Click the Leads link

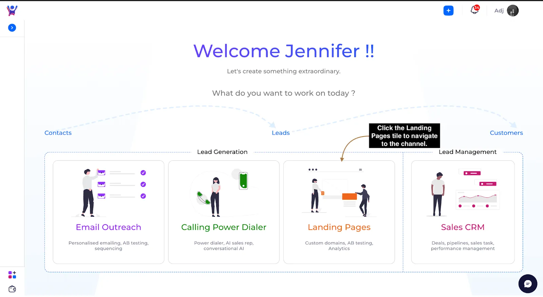(281, 133)
